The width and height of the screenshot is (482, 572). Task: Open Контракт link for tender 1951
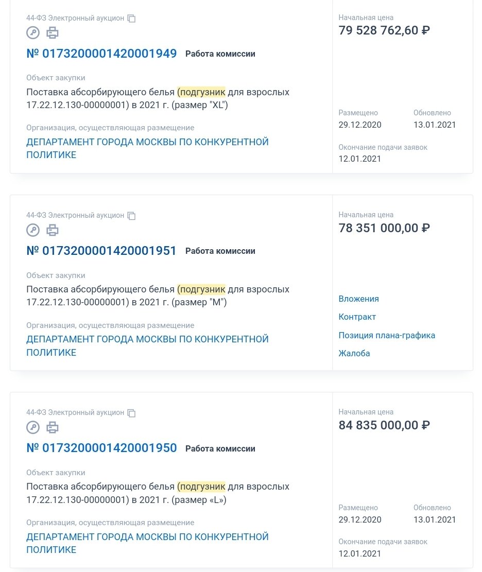(357, 317)
